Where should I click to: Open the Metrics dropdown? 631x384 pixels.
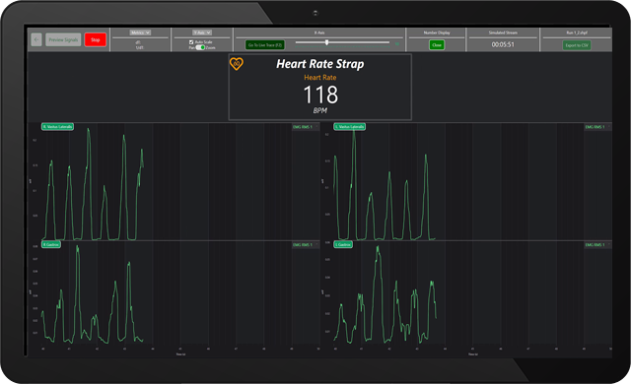point(140,32)
